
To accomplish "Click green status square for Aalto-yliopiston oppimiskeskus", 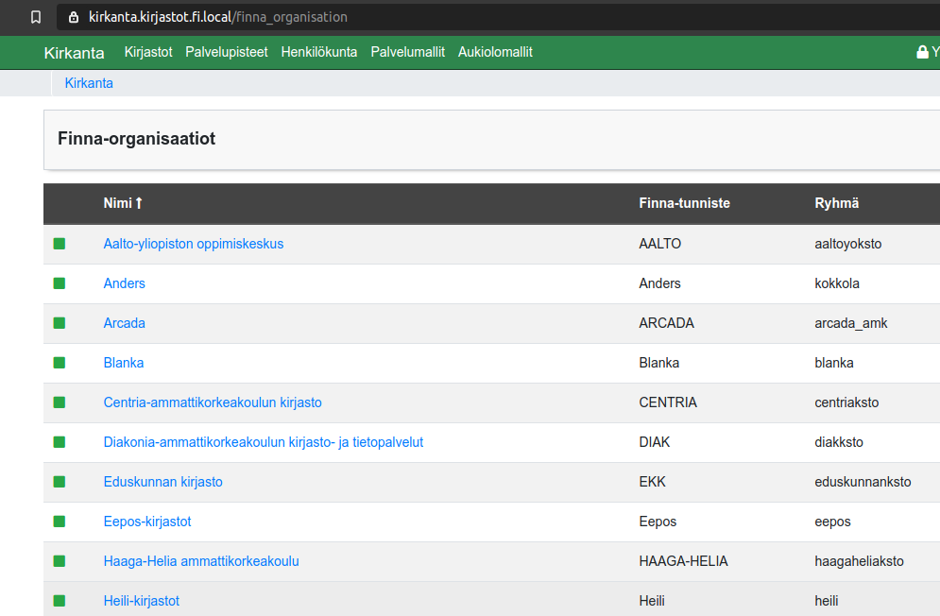I will click(60, 244).
